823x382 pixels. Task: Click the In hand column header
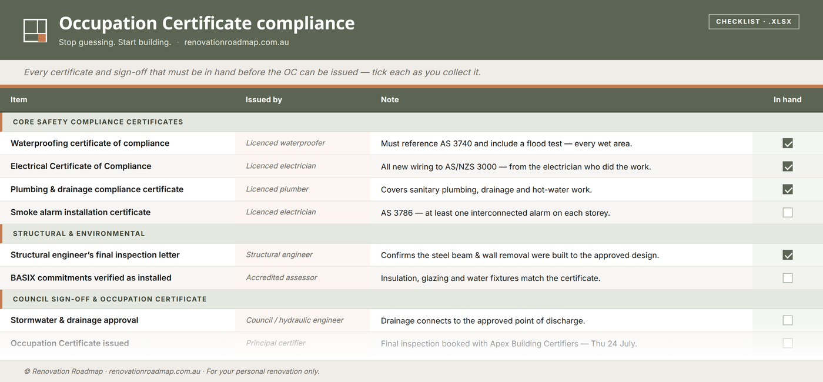coord(787,99)
